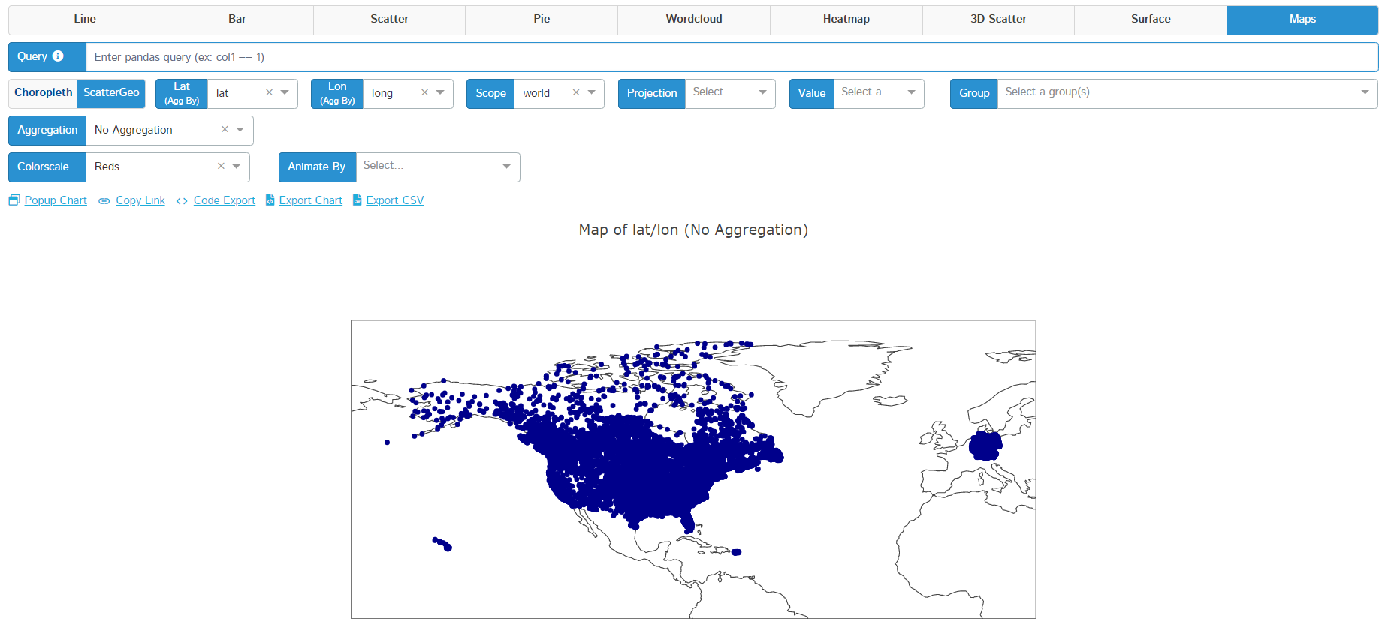Open the Popup Chart link
The width and height of the screenshot is (1385, 631).
coord(56,200)
